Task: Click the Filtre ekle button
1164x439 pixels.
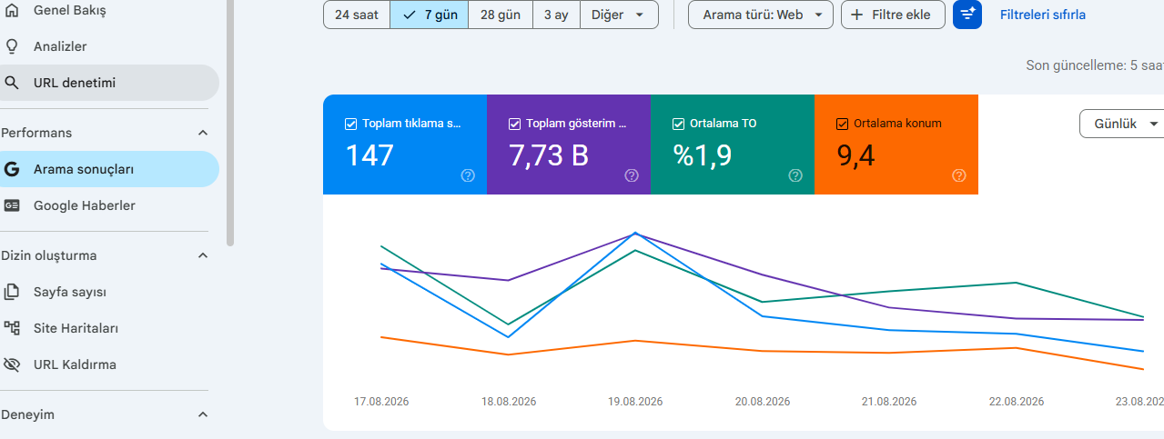Action: pos(893,15)
